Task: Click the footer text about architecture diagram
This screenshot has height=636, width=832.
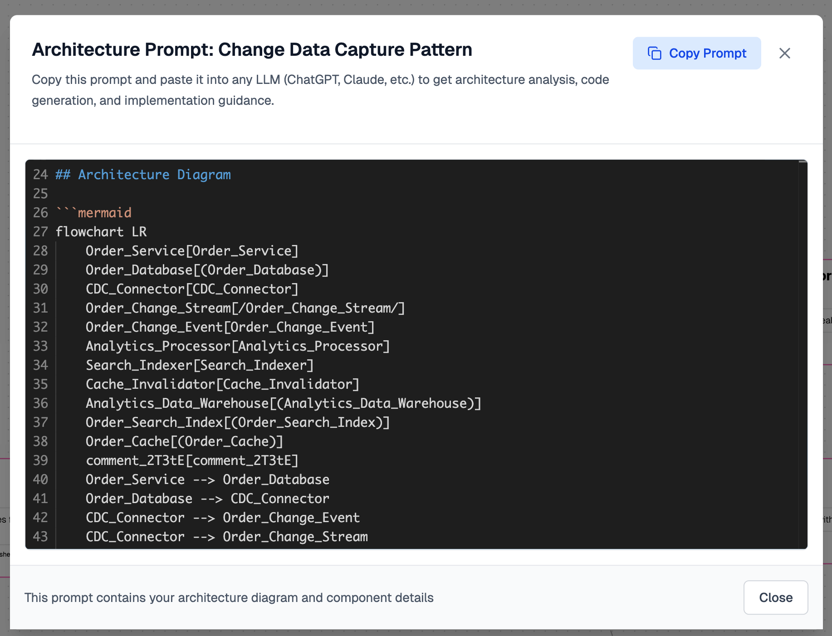Action: point(229,597)
